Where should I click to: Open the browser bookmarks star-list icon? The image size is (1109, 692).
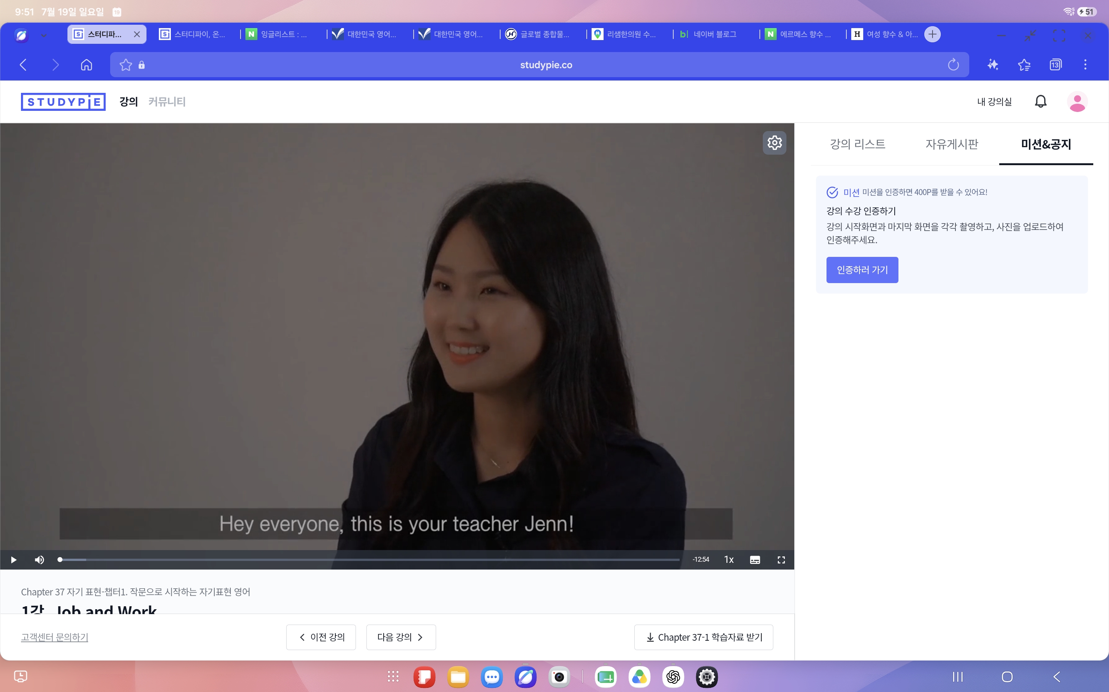click(x=1024, y=65)
